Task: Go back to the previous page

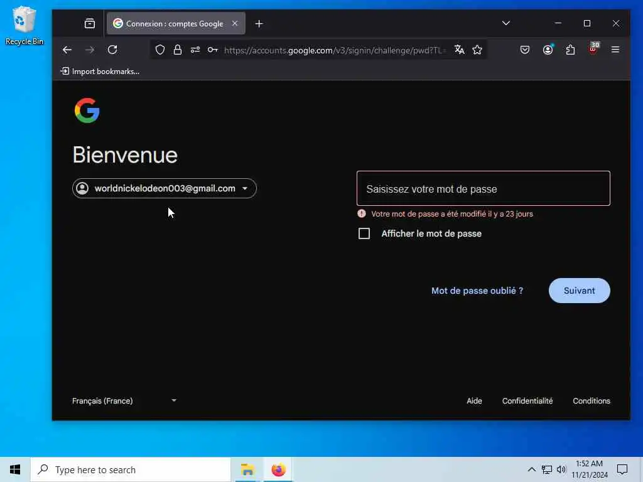Action: [67, 50]
